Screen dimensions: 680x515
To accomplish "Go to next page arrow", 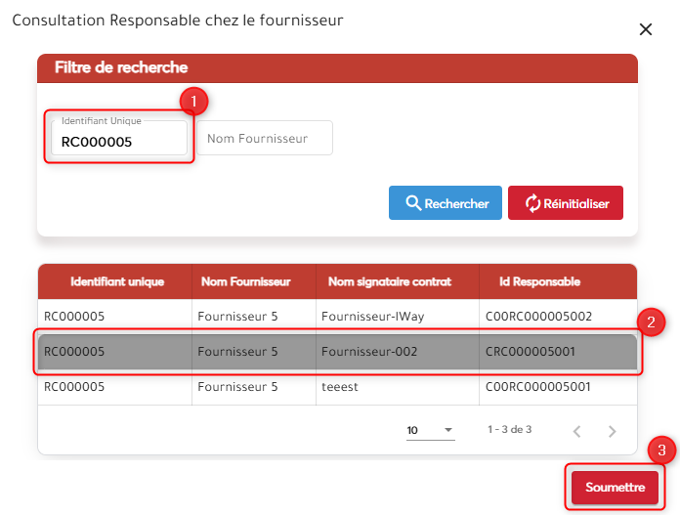I will (x=612, y=430).
